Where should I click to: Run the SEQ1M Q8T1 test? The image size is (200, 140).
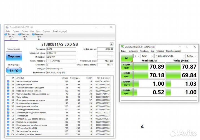127,66
